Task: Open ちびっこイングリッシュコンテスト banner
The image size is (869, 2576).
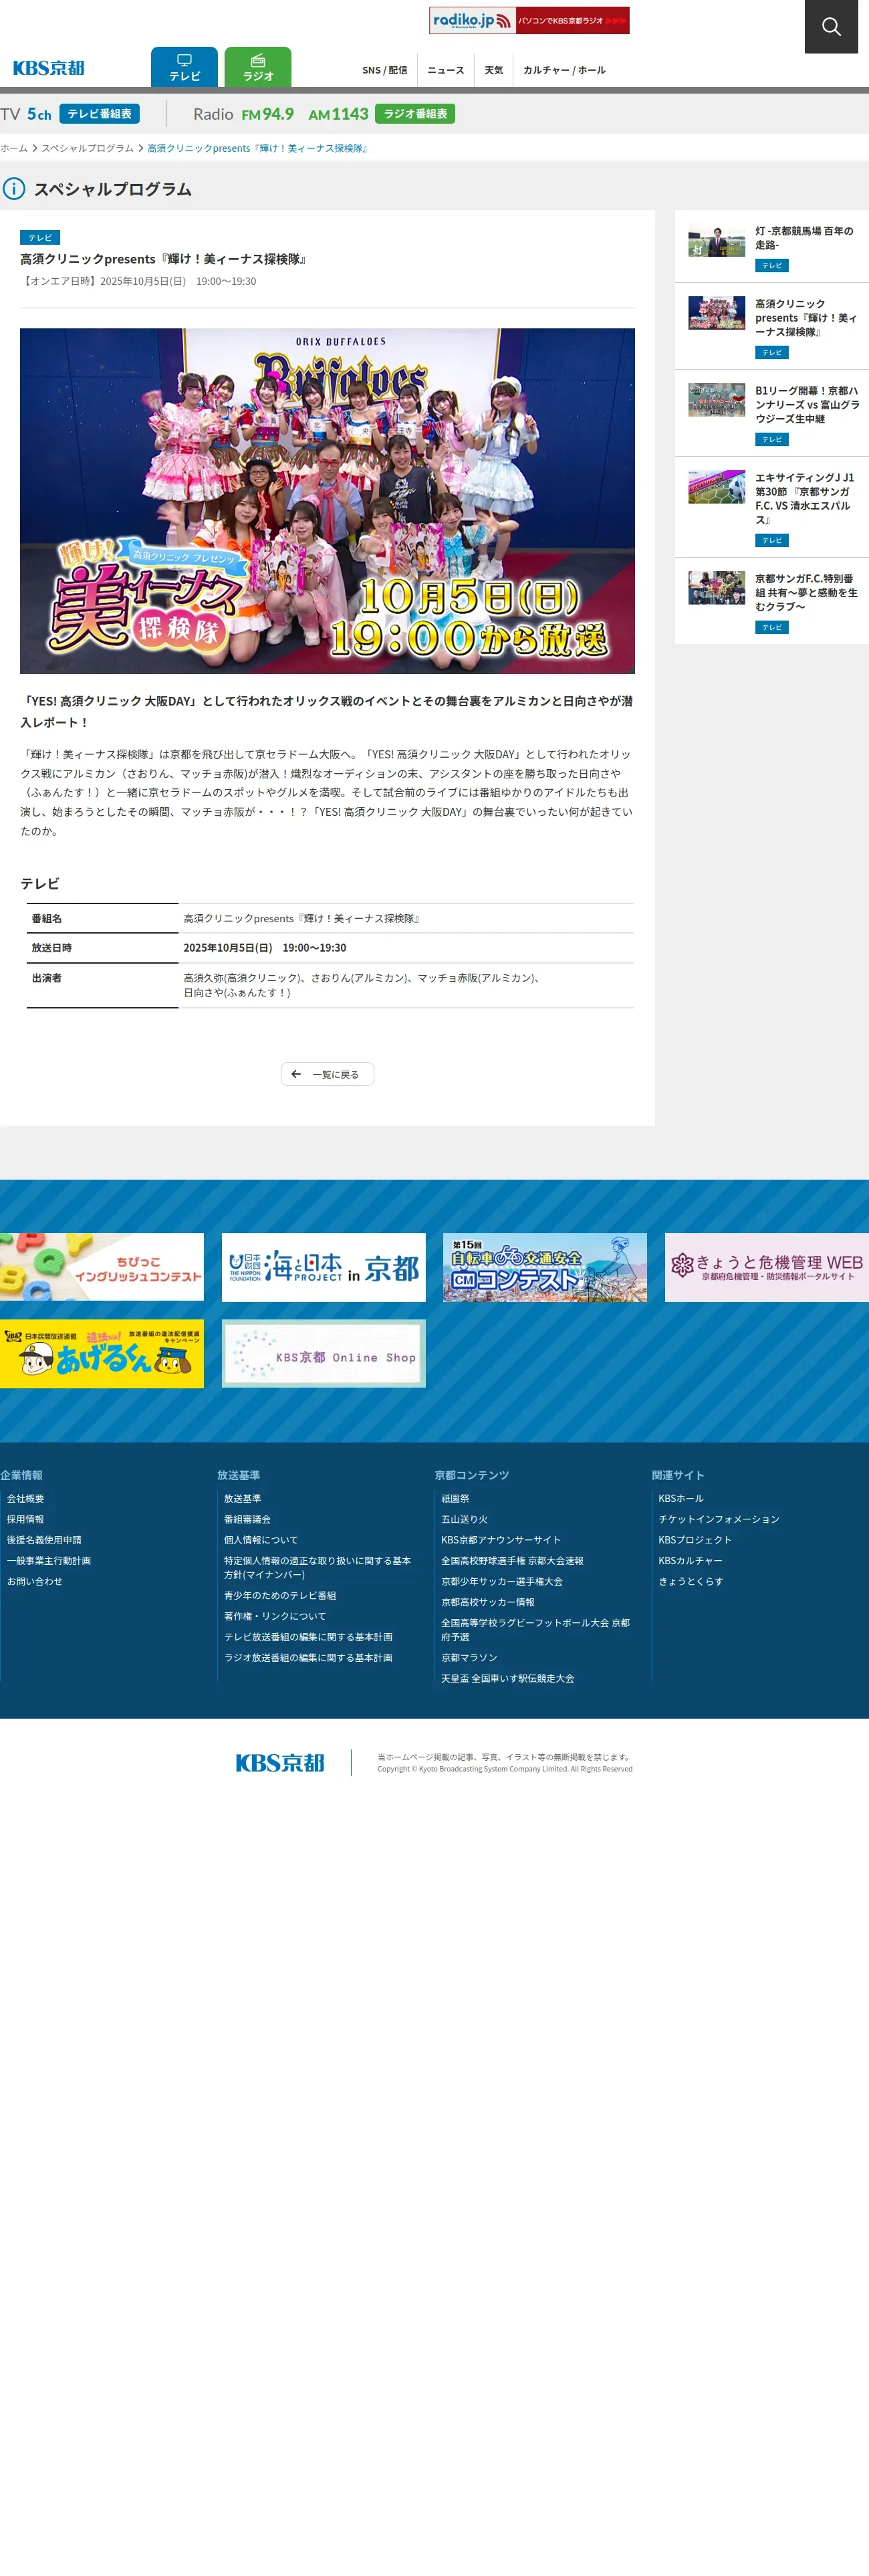Action: pos(102,1267)
